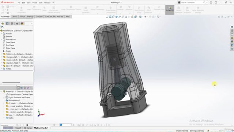Expand the Mates folder in the upper feature tree
The image size is (234, 132).
pyautogui.click(x=1, y=69)
